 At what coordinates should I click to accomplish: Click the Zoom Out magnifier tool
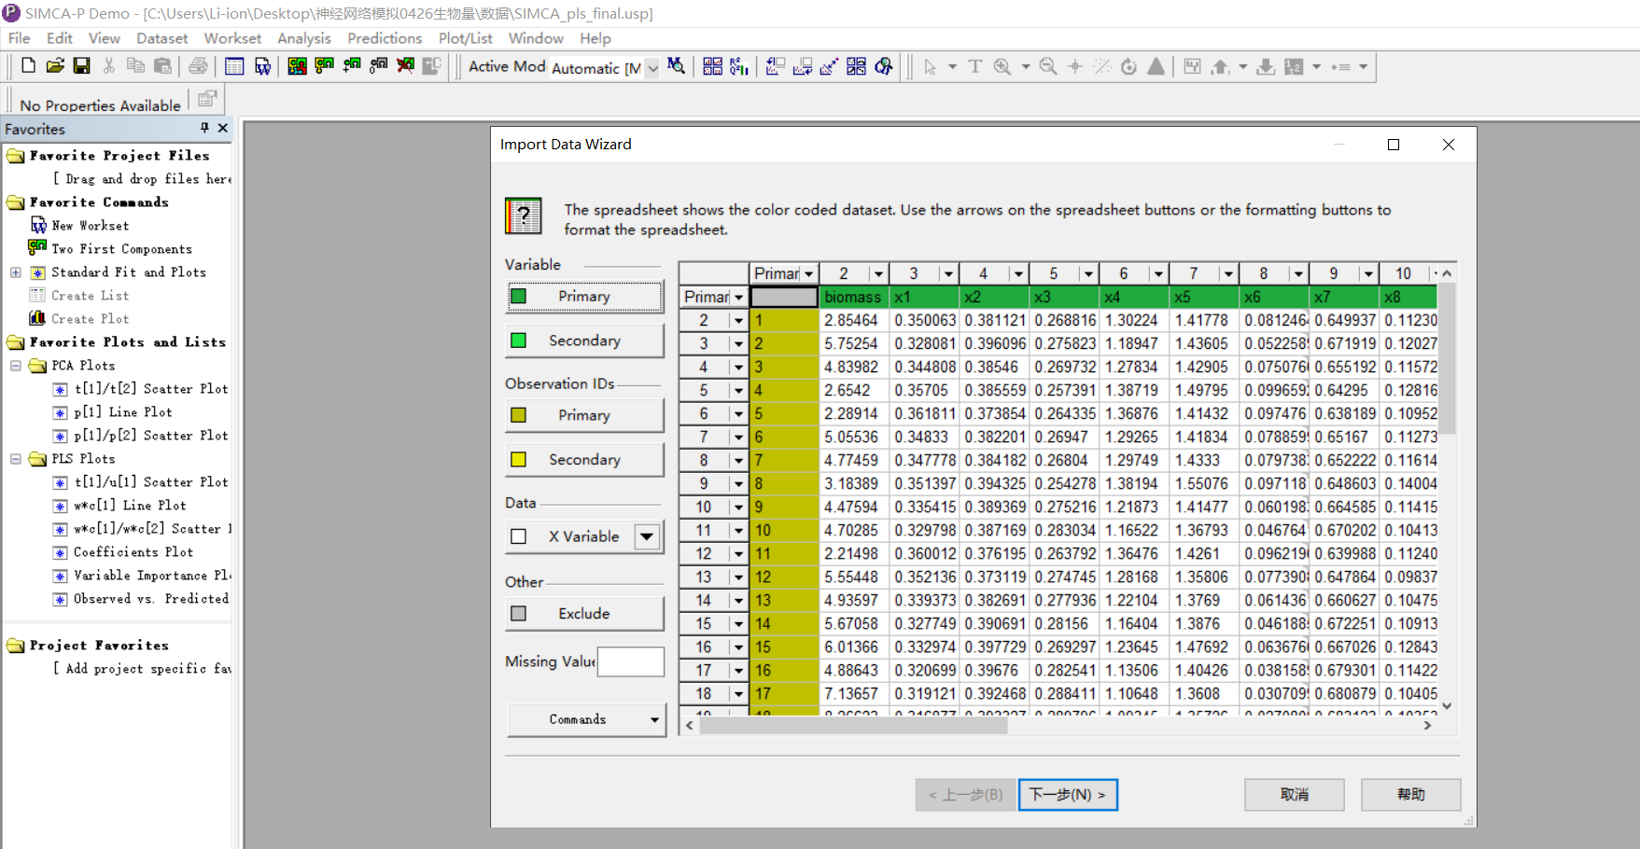(x=1048, y=66)
